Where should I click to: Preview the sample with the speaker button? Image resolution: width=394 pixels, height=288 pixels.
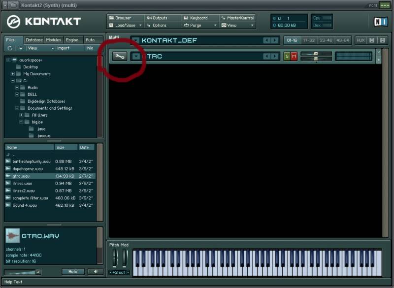click(x=96, y=272)
